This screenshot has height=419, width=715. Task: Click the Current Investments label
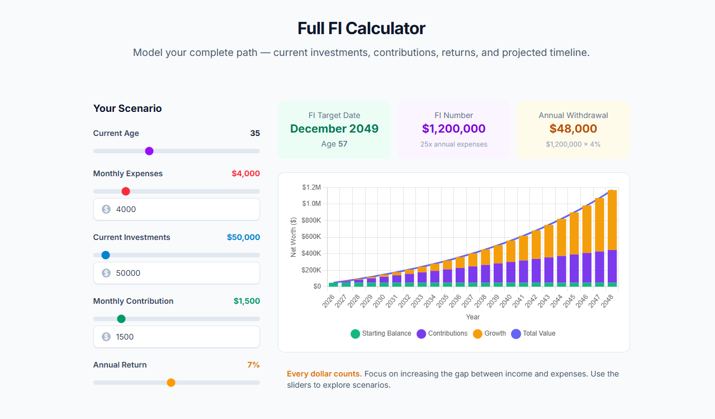[132, 237]
